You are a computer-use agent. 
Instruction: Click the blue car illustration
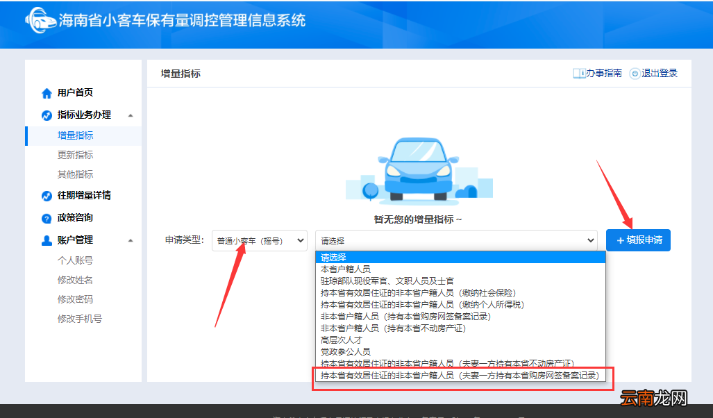(419, 169)
